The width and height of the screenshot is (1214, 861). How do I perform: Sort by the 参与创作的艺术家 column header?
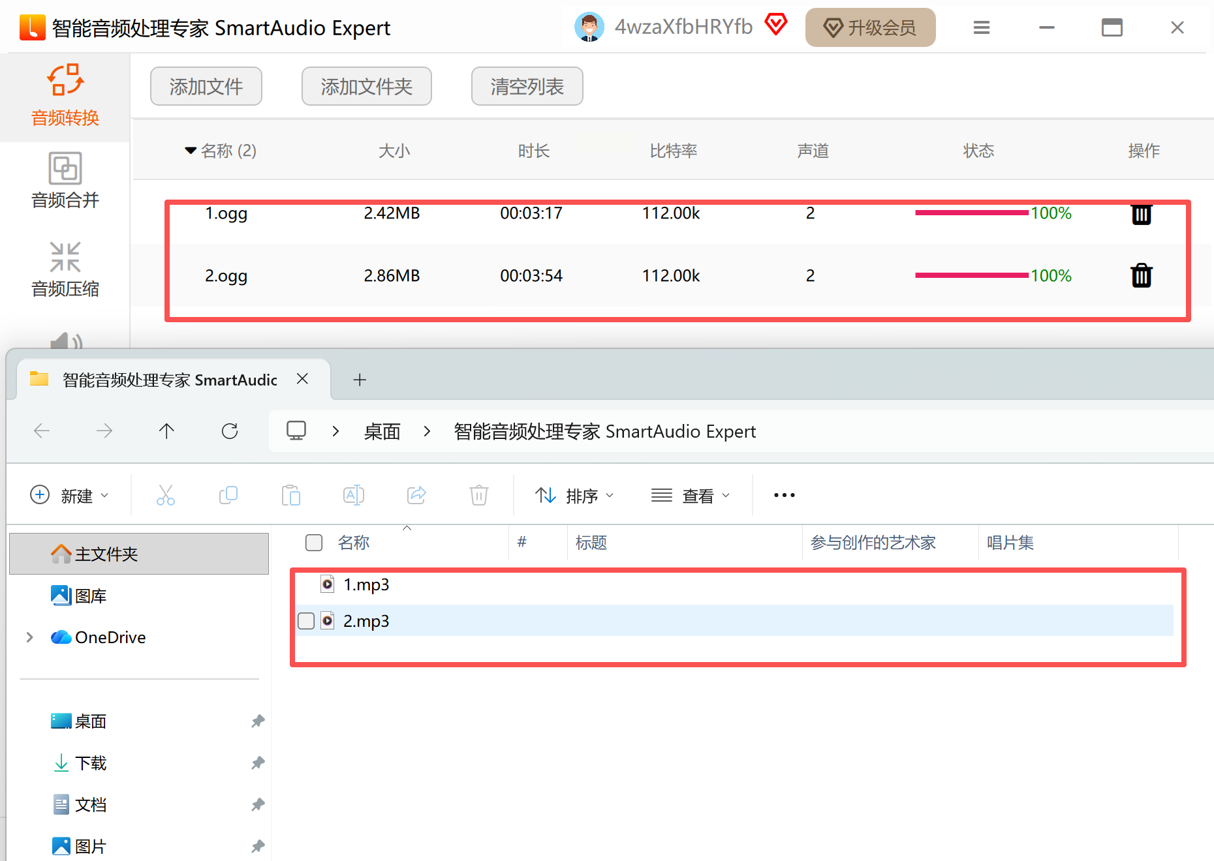pyautogui.click(x=873, y=543)
